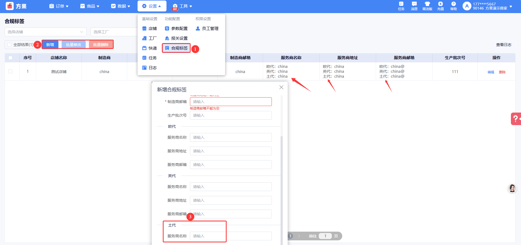Open the 任务 icon in the top bar
The height and width of the screenshot is (245, 521).
coord(401,6)
